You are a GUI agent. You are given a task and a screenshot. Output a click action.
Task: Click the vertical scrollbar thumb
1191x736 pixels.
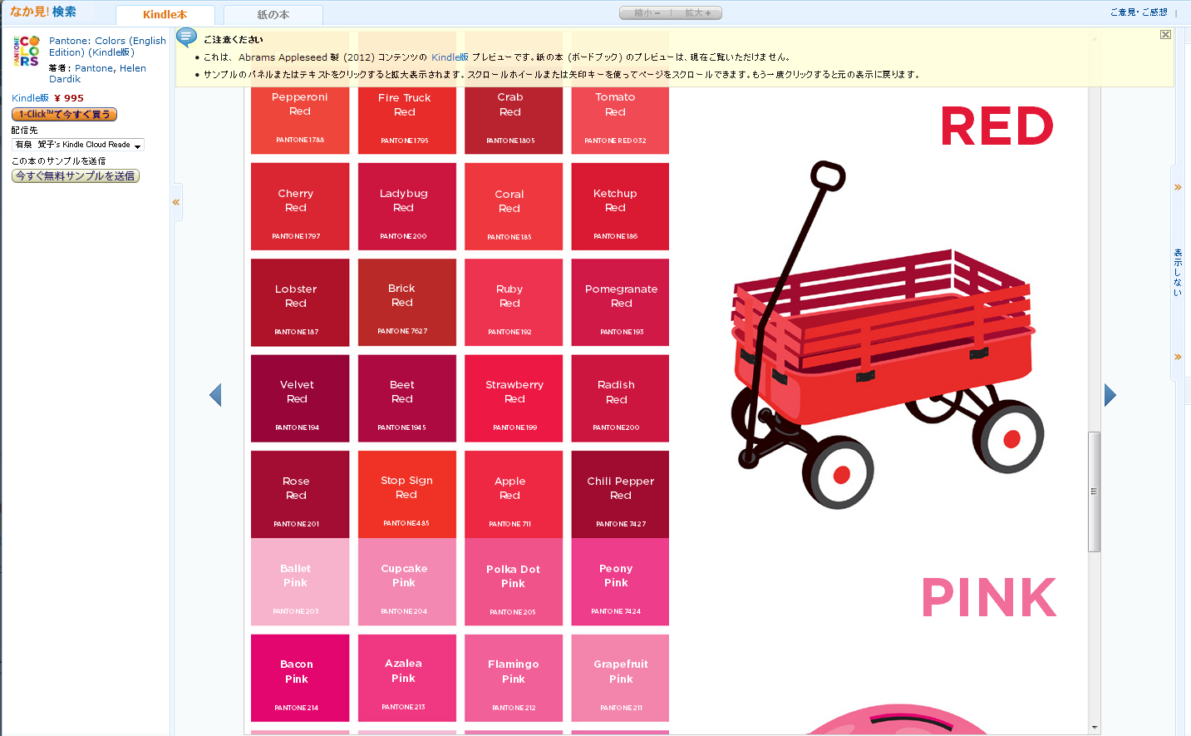pyautogui.click(x=1095, y=491)
